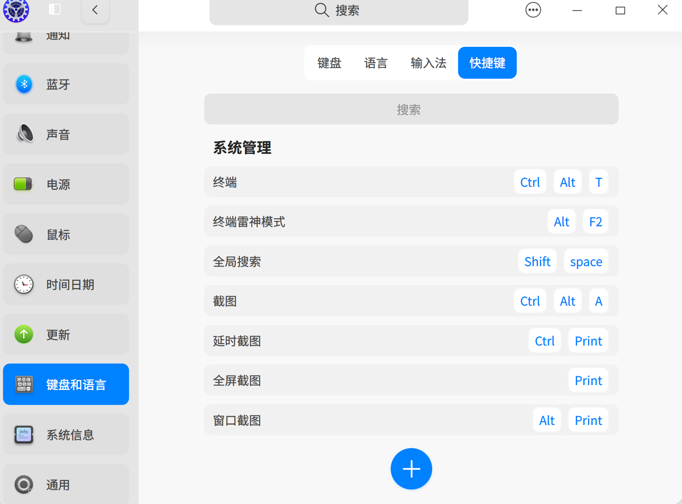Click Print key of 延时截图 shortcut

(x=588, y=341)
